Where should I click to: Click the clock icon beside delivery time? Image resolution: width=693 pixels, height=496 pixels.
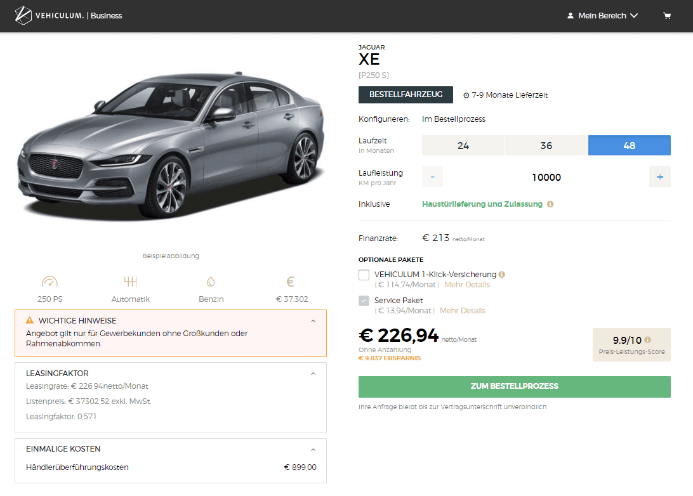coord(466,95)
